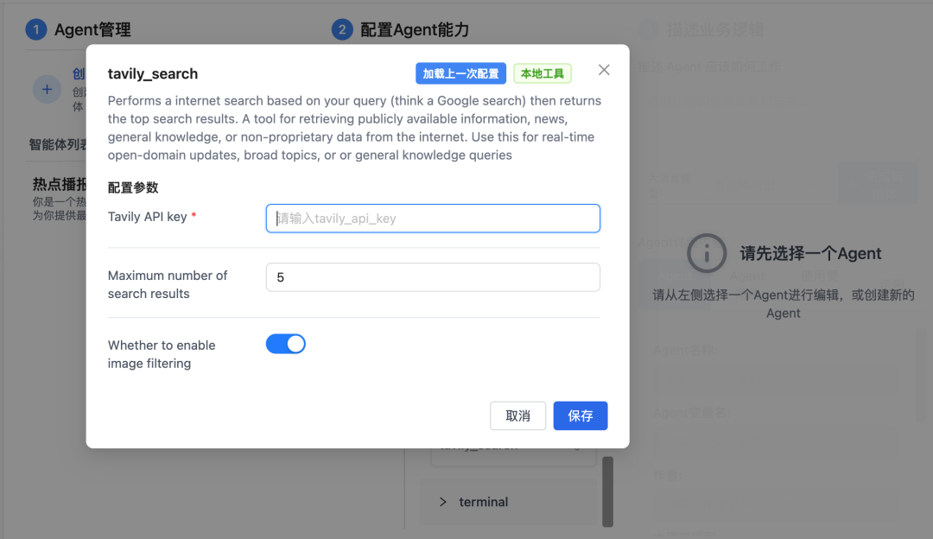
Task: Click the Tavily API key label
Action: point(148,217)
